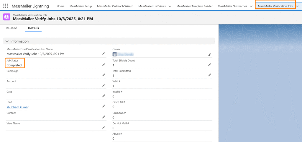Edit the Campaign field with pencil icon
Viewport: 302px width, 142px height.
(104, 75)
